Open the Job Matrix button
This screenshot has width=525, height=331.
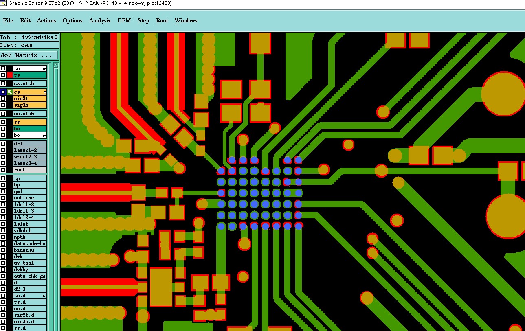click(29, 55)
